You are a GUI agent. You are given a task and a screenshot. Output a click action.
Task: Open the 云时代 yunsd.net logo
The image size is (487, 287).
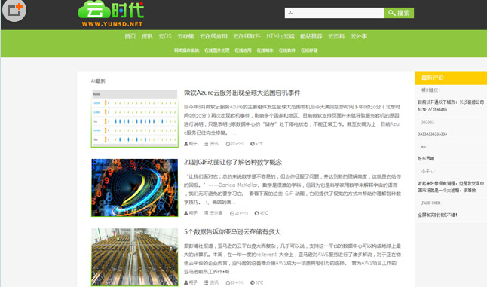(x=111, y=14)
